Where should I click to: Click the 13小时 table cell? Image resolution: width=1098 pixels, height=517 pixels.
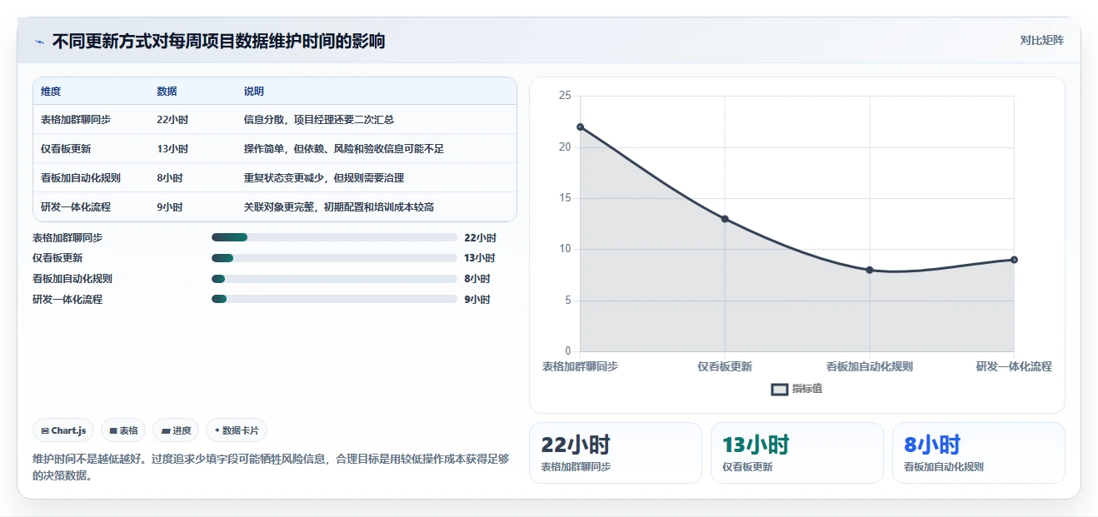coord(172,149)
